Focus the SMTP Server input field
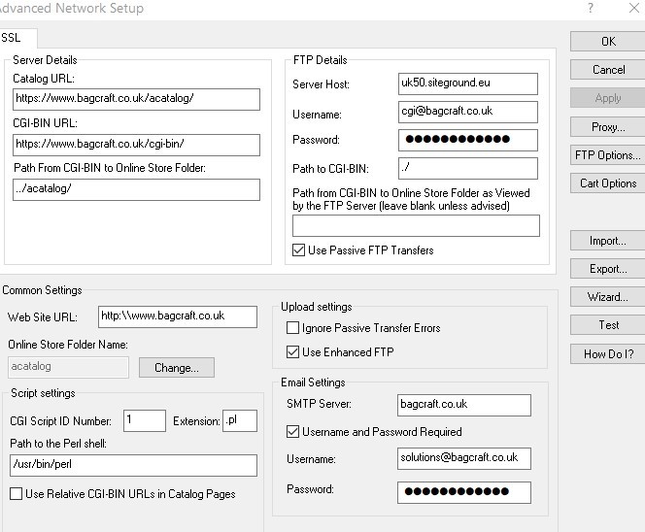This screenshot has height=532, width=645. click(463, 404)
